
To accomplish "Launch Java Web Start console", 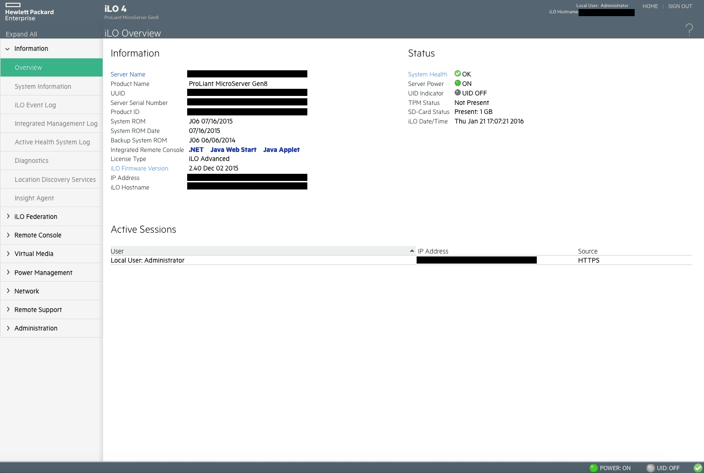I will pos(233,150).
